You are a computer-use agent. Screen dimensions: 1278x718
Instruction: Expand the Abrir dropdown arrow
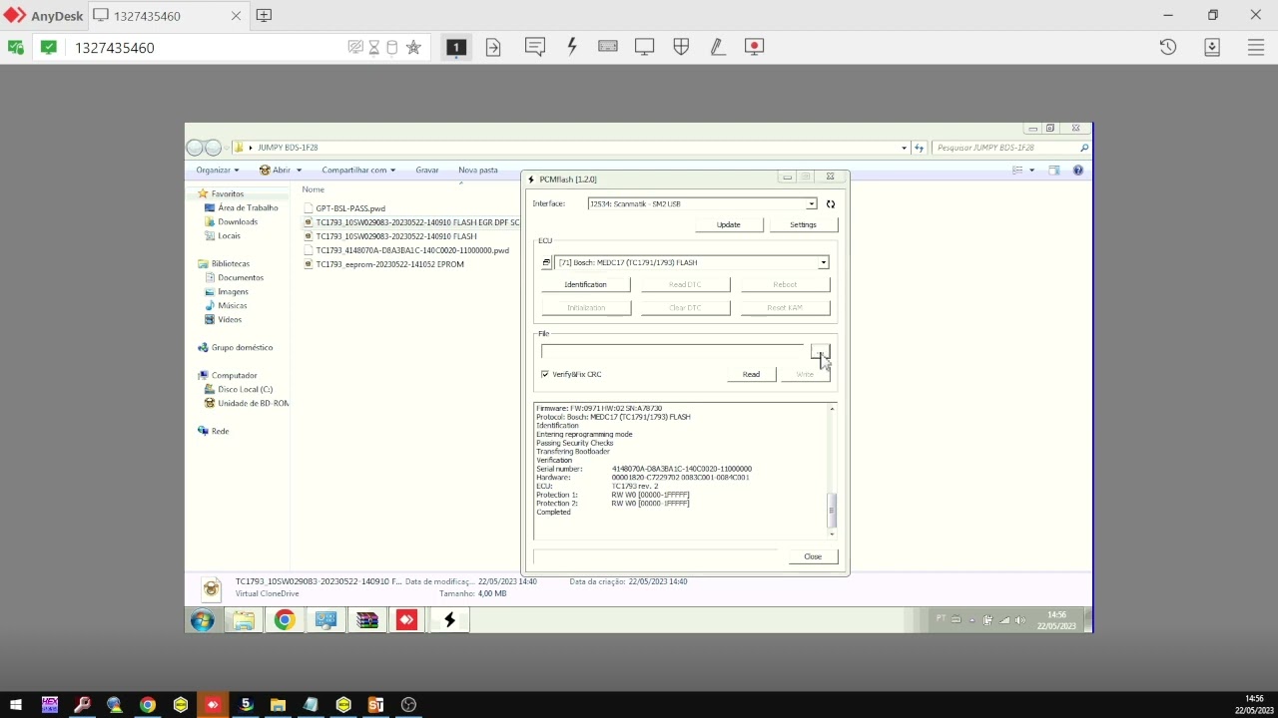299,171
